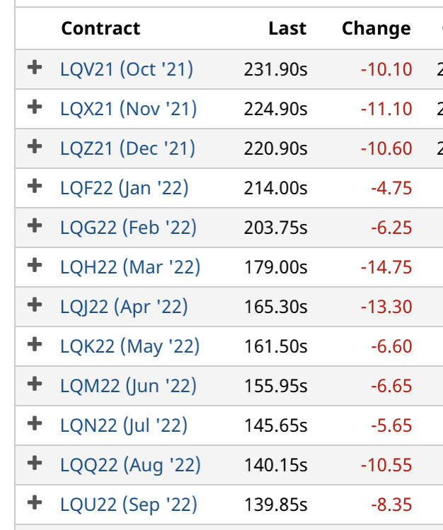Sort table by Contract column header
Image resolution: width=443 pixels, height=530 pixels.
[100, 28]
